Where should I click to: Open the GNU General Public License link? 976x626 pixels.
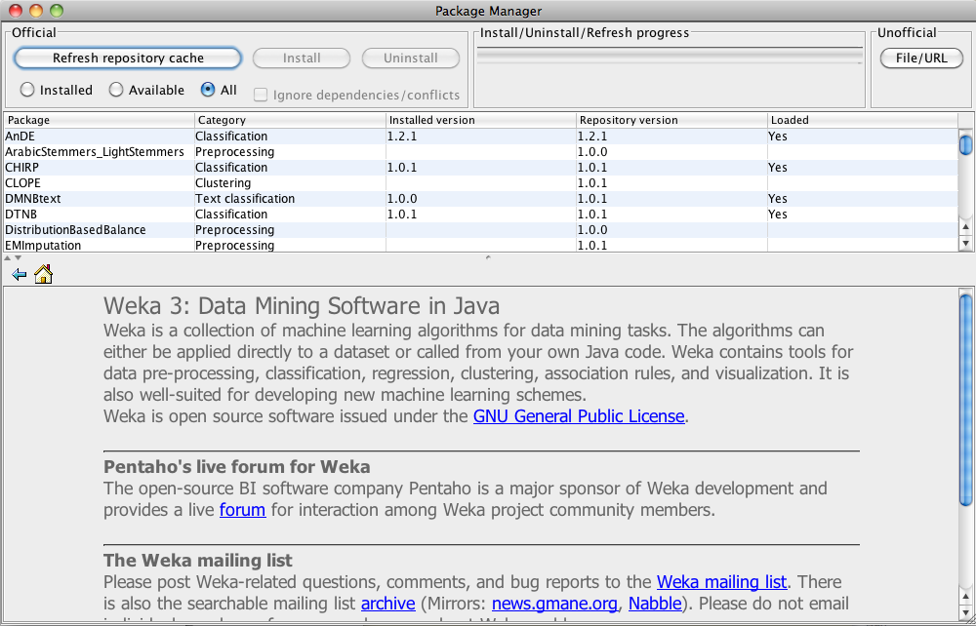point(579,416)
